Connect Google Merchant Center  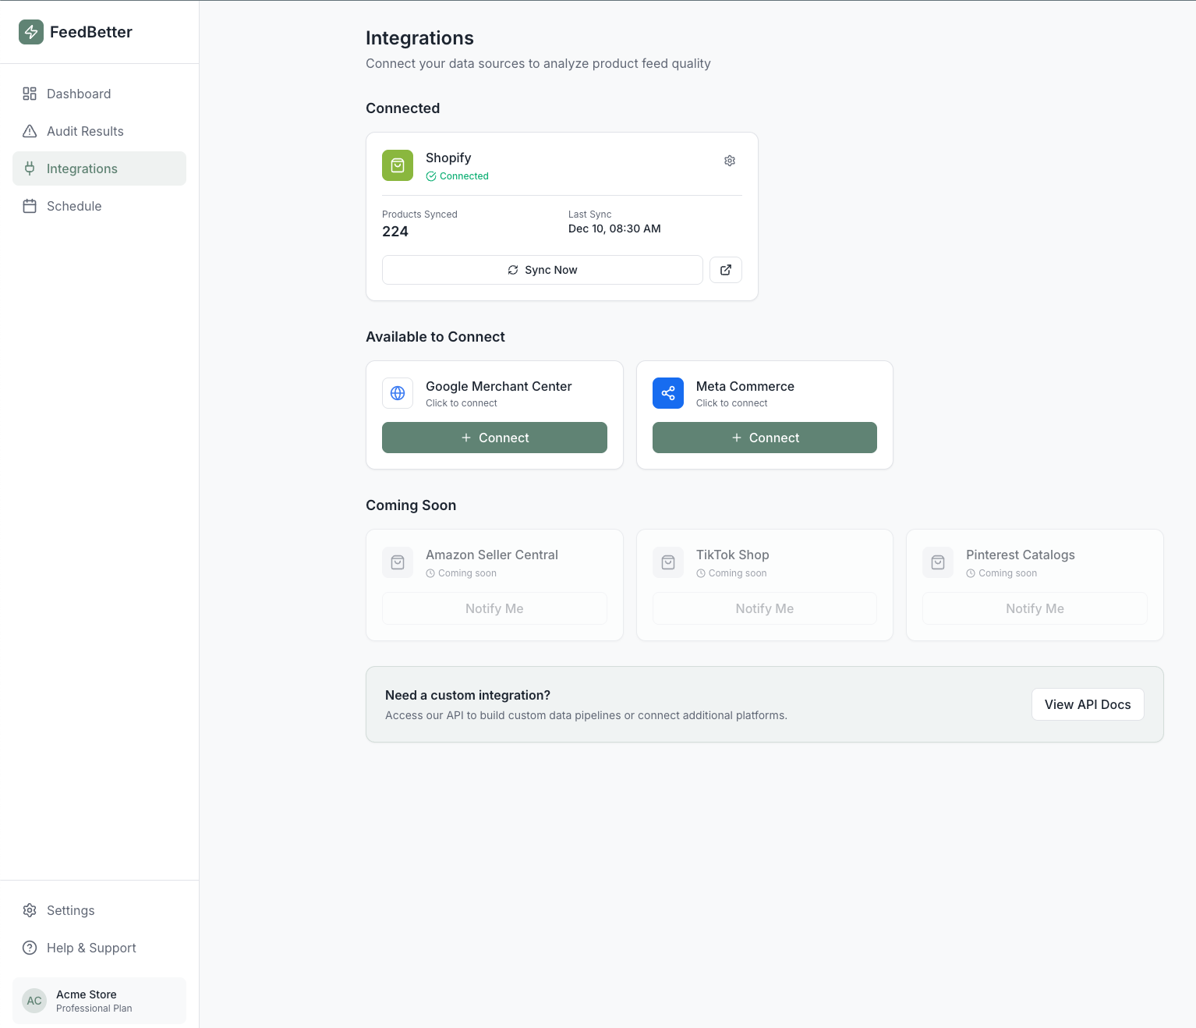coord(494,438)
